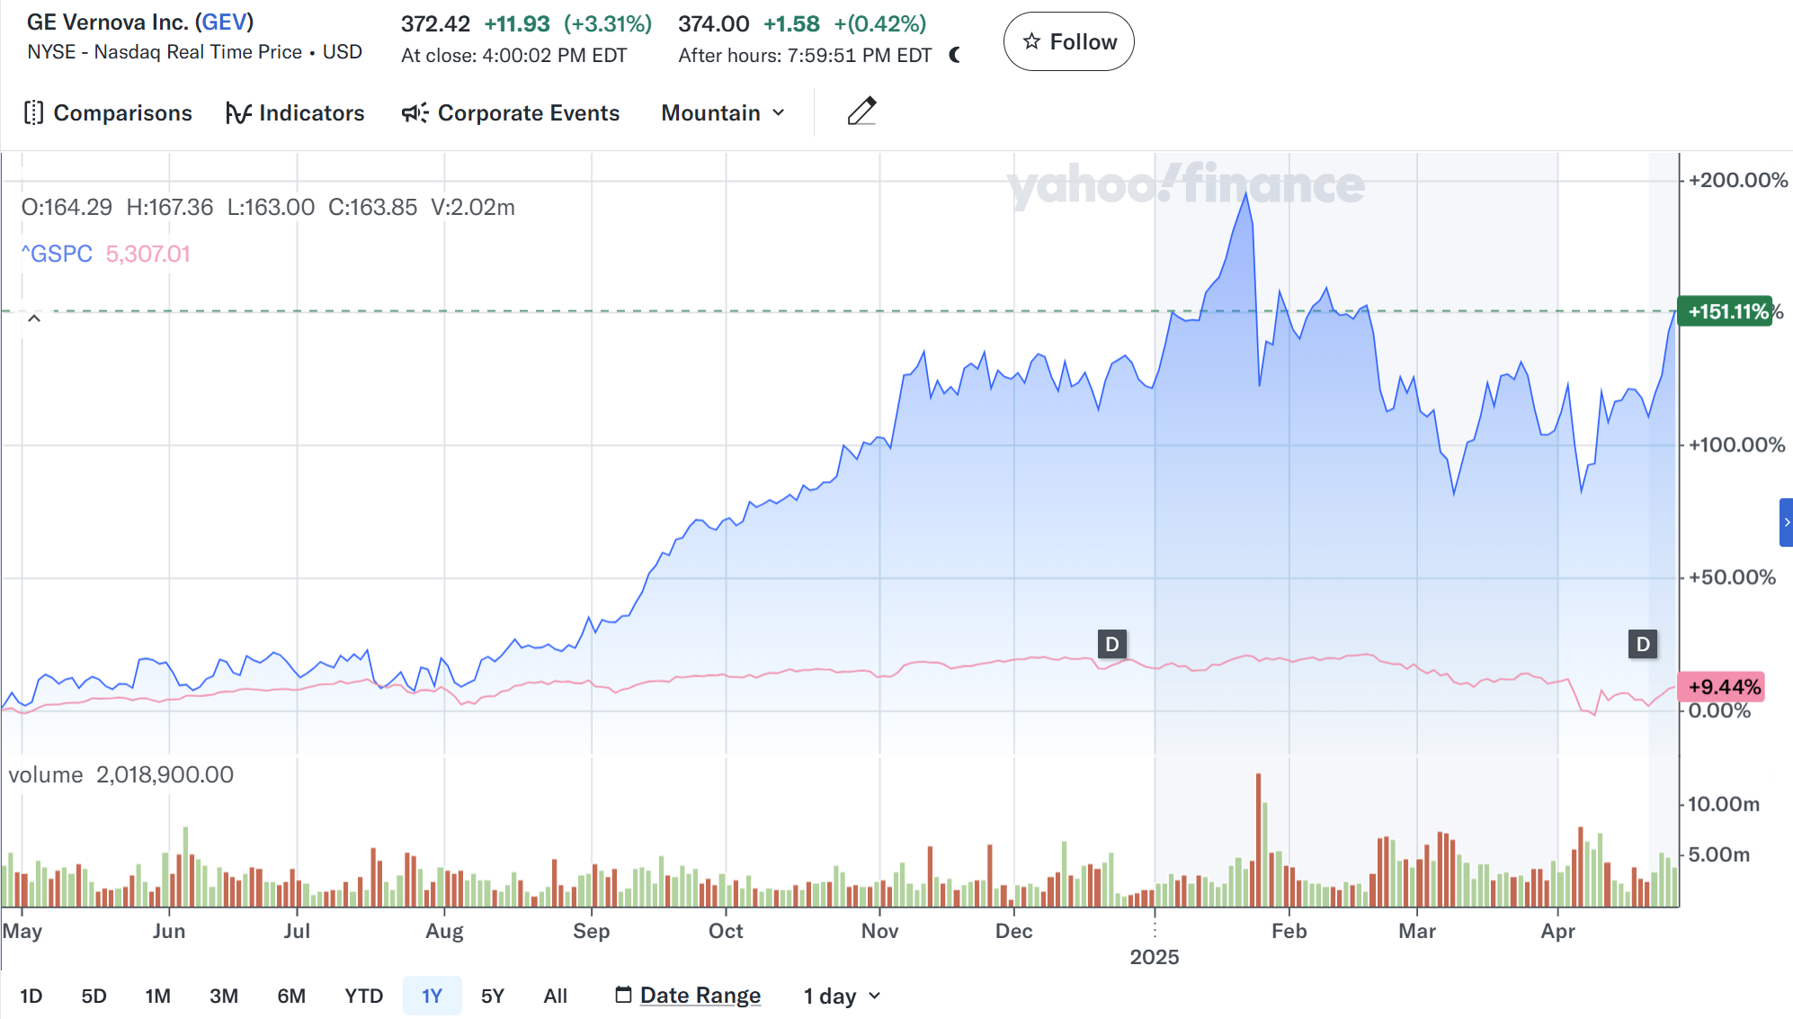Collapse the legend with the caret arrow
The height and width of the screenshot is (1019, 1793).
click(x=34, y=318)
